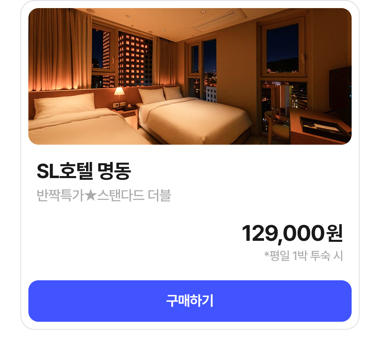Screen dimensions: 380x342
Task: Click the lit office building through the window
Action: tap(132, 60)
